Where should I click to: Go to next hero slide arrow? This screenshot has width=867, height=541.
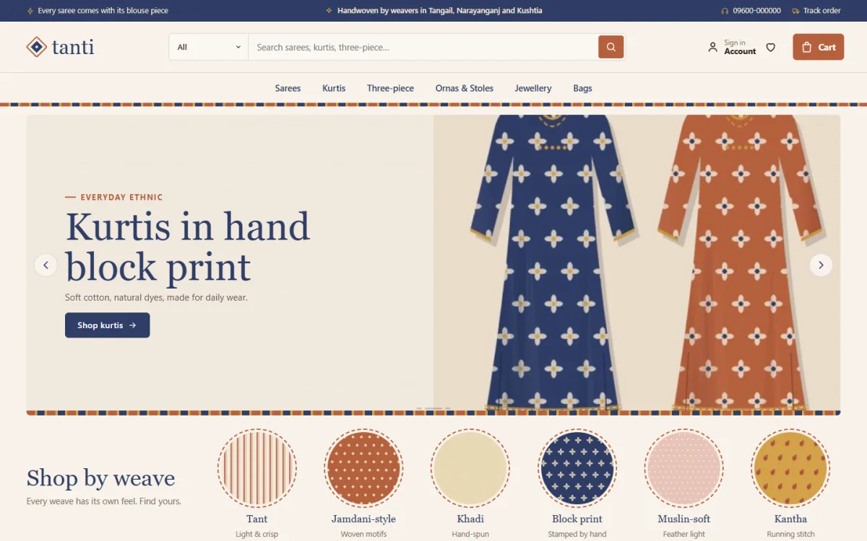click(821, 265)
